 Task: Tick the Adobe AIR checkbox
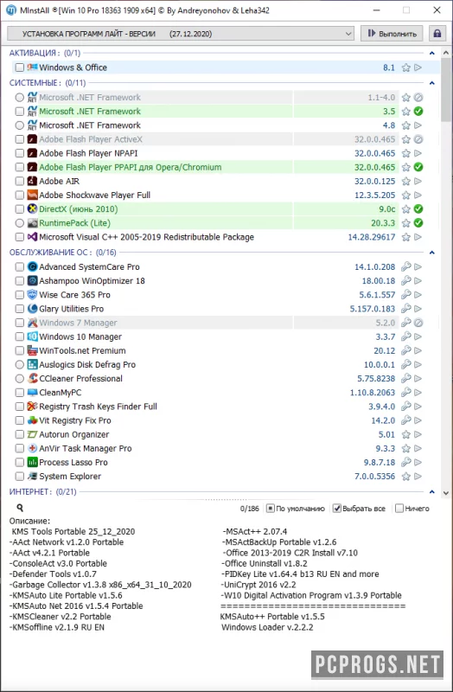[x=19, y=181]
